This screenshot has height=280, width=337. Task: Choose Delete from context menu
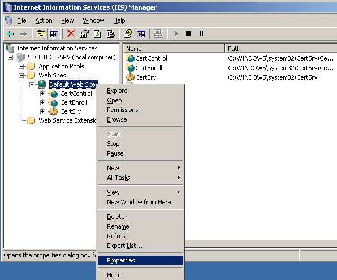(x=141, y=217)
